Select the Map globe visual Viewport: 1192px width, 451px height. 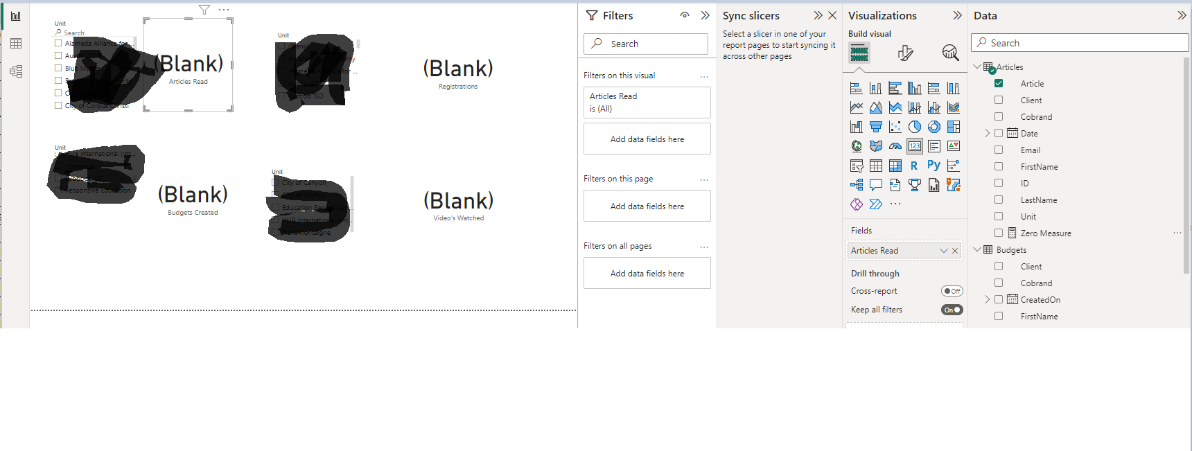(x=857, y=146)
